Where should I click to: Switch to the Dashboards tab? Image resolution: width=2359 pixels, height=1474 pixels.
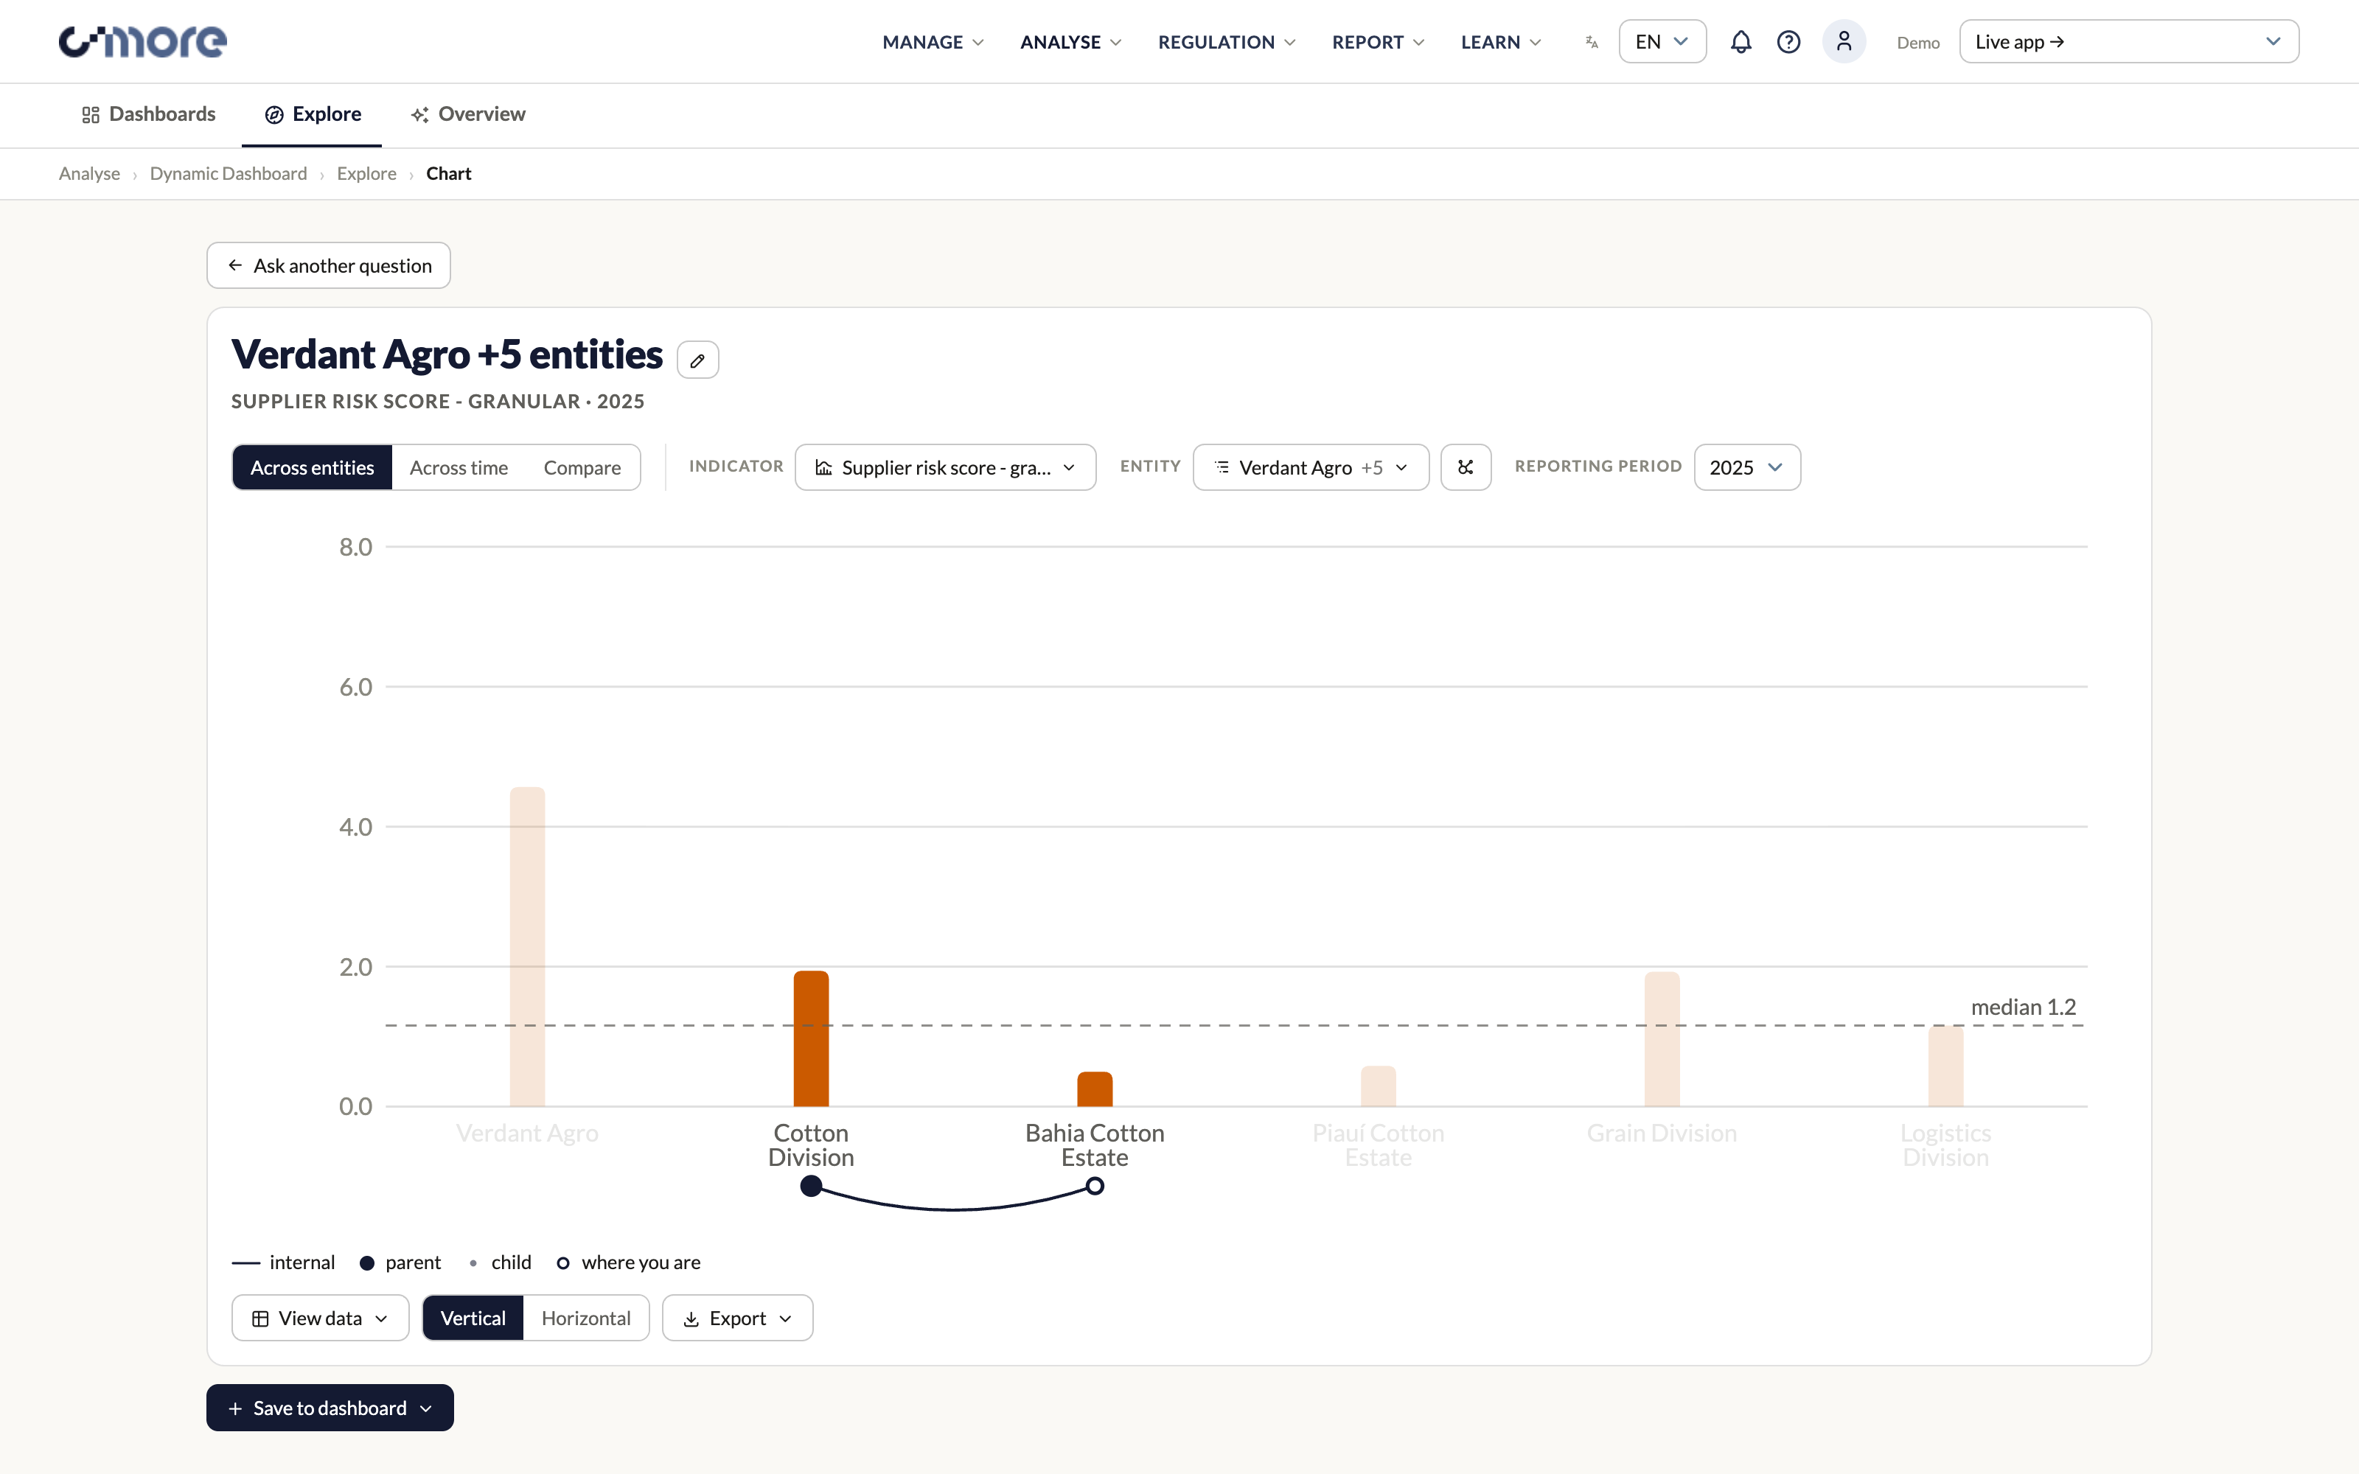(148, 114)
